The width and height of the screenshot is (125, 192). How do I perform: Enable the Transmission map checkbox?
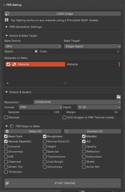click(x=45, y=157)
